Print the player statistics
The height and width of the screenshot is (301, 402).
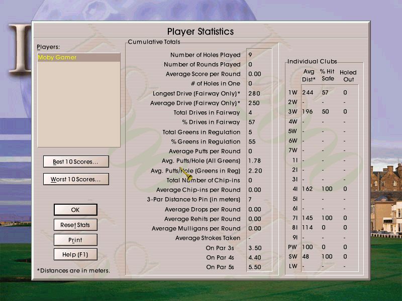(x=75, y=240)
